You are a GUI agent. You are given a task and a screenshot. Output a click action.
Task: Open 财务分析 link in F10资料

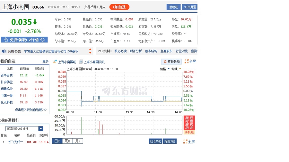(x=136, y=51)
